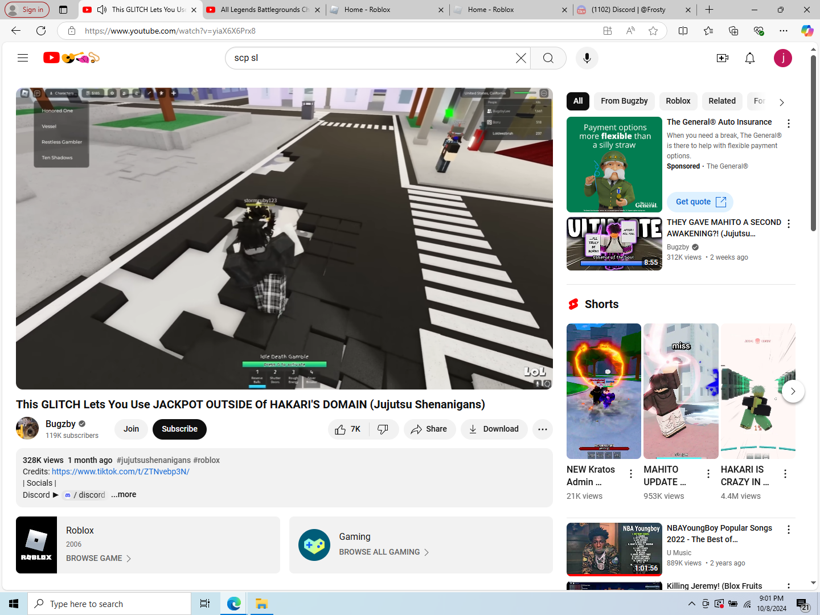Open the TikTok credits link

[x=121, y=471]
